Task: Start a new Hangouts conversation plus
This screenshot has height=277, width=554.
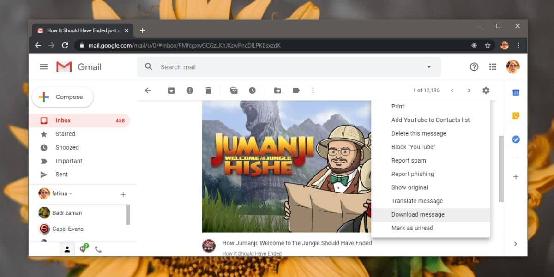Action: (x=123, y=194)
